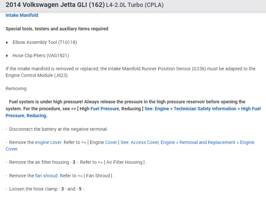
Task: Click the Loosen the hose clamp step
Action: pos(47,189)
